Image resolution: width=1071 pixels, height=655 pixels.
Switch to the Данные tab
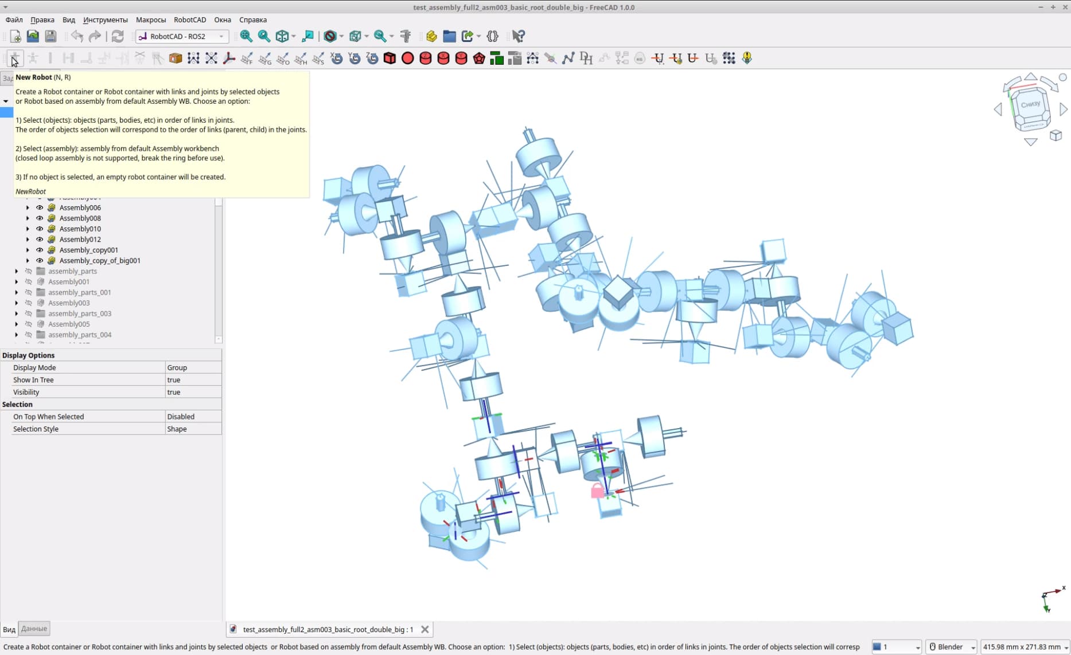pyautogui.click(x=34, y=629)
